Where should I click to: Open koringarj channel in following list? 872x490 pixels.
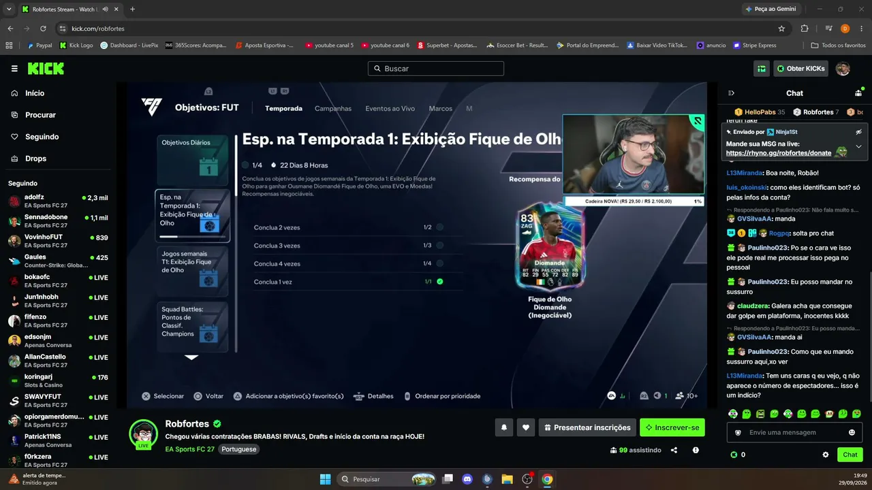coord(58,381)
